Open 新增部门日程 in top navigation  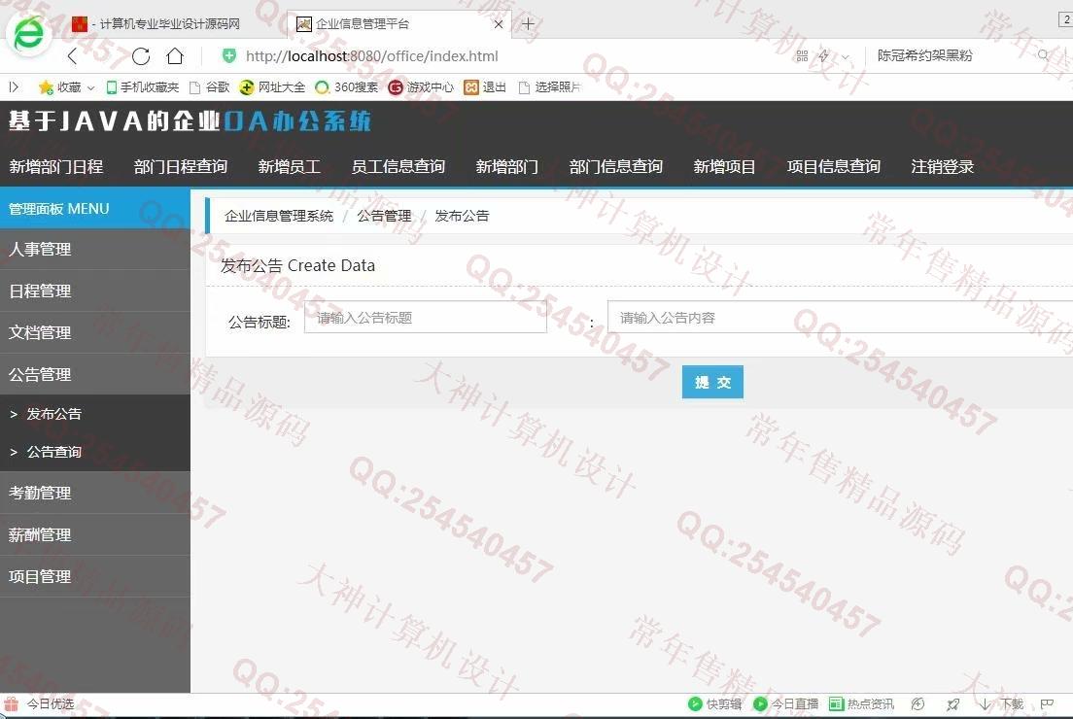(56, 166)
